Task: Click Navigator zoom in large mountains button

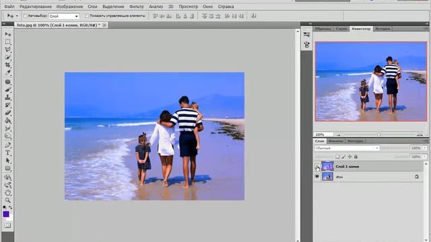Action: [420, 134]
